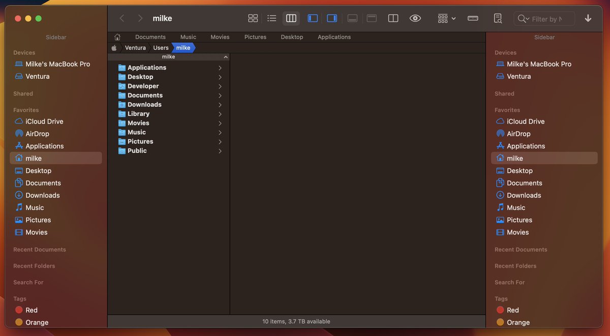
Task: Switch to icon grid view
Action: coord(253,18)
